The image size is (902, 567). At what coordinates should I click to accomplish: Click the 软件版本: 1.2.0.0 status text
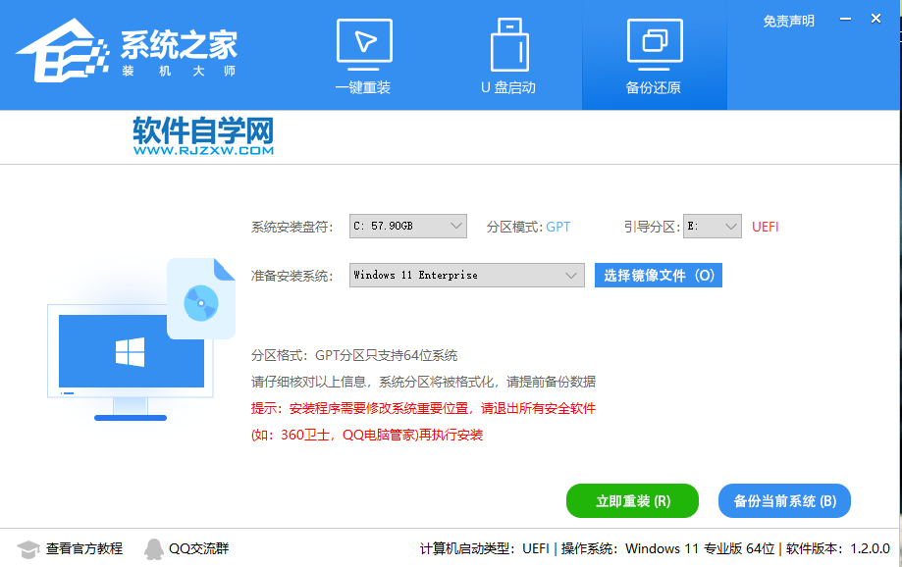837,548
